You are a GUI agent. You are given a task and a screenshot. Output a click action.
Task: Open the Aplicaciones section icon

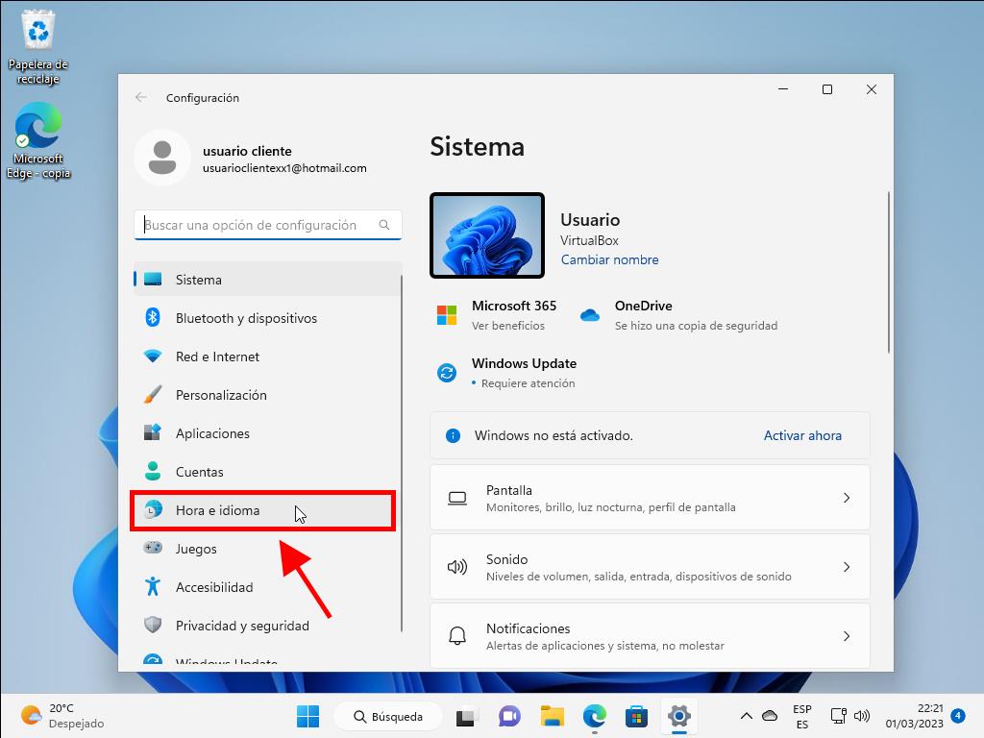(x=152, y=433)
